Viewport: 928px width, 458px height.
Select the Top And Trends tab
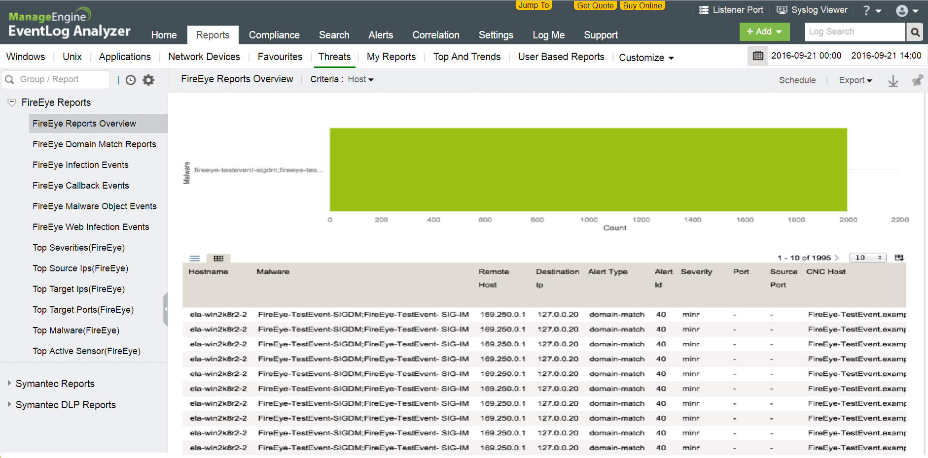[x=466, y=57]
